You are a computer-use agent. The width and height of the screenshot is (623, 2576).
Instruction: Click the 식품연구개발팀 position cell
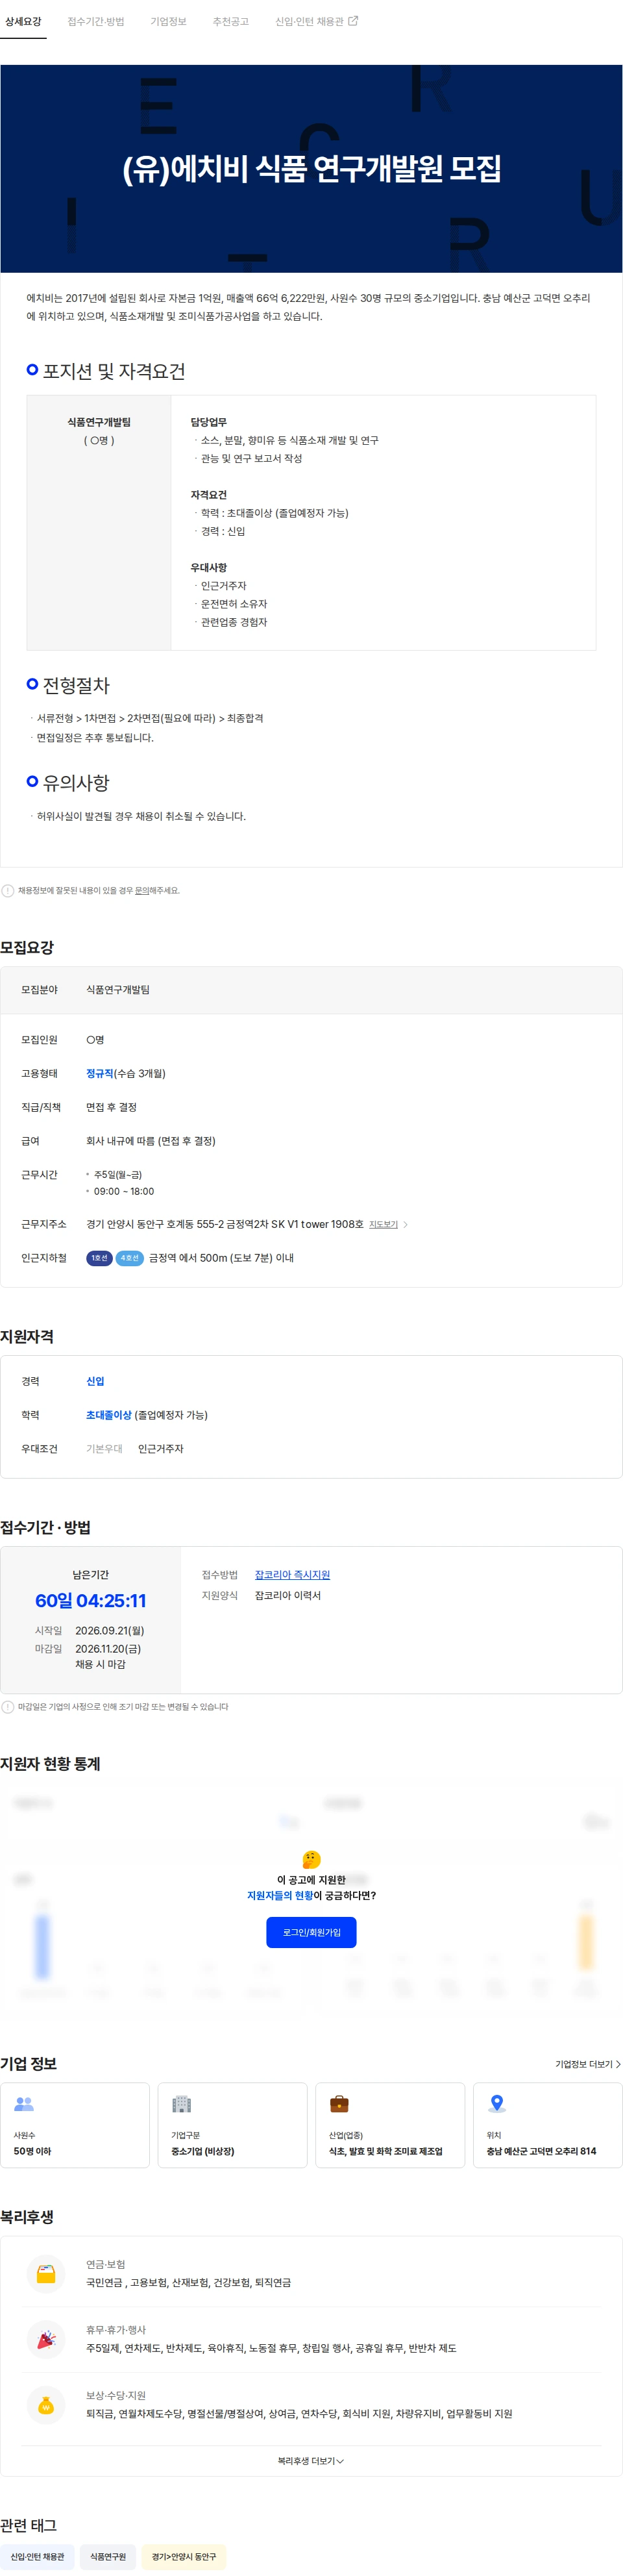click(99, 522)
